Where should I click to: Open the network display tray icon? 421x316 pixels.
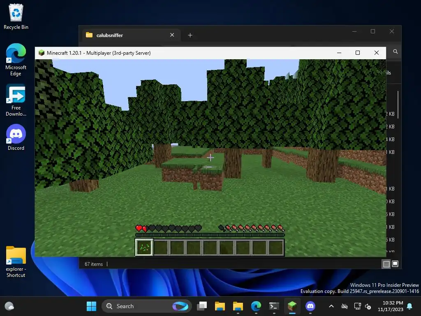(x=357, y=306)
